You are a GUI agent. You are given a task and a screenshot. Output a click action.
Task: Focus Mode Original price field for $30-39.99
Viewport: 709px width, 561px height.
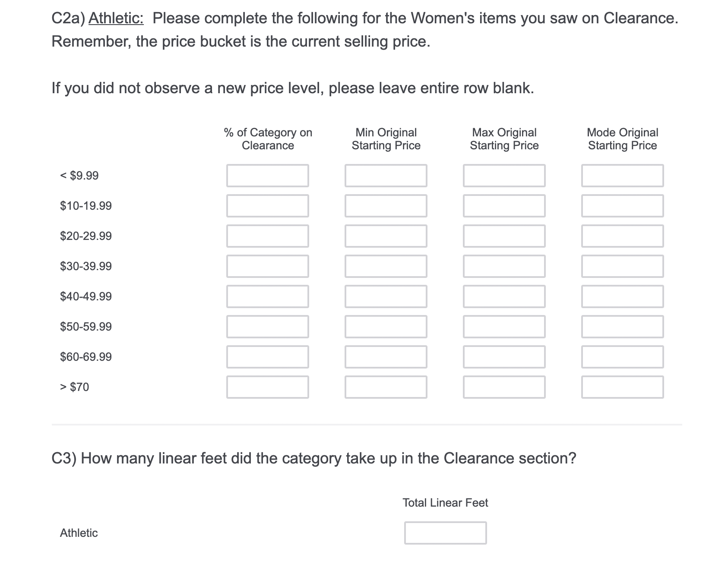click(622, 266)
